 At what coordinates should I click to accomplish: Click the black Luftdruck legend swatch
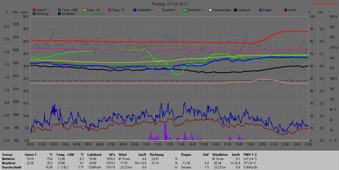pos(235,10)
